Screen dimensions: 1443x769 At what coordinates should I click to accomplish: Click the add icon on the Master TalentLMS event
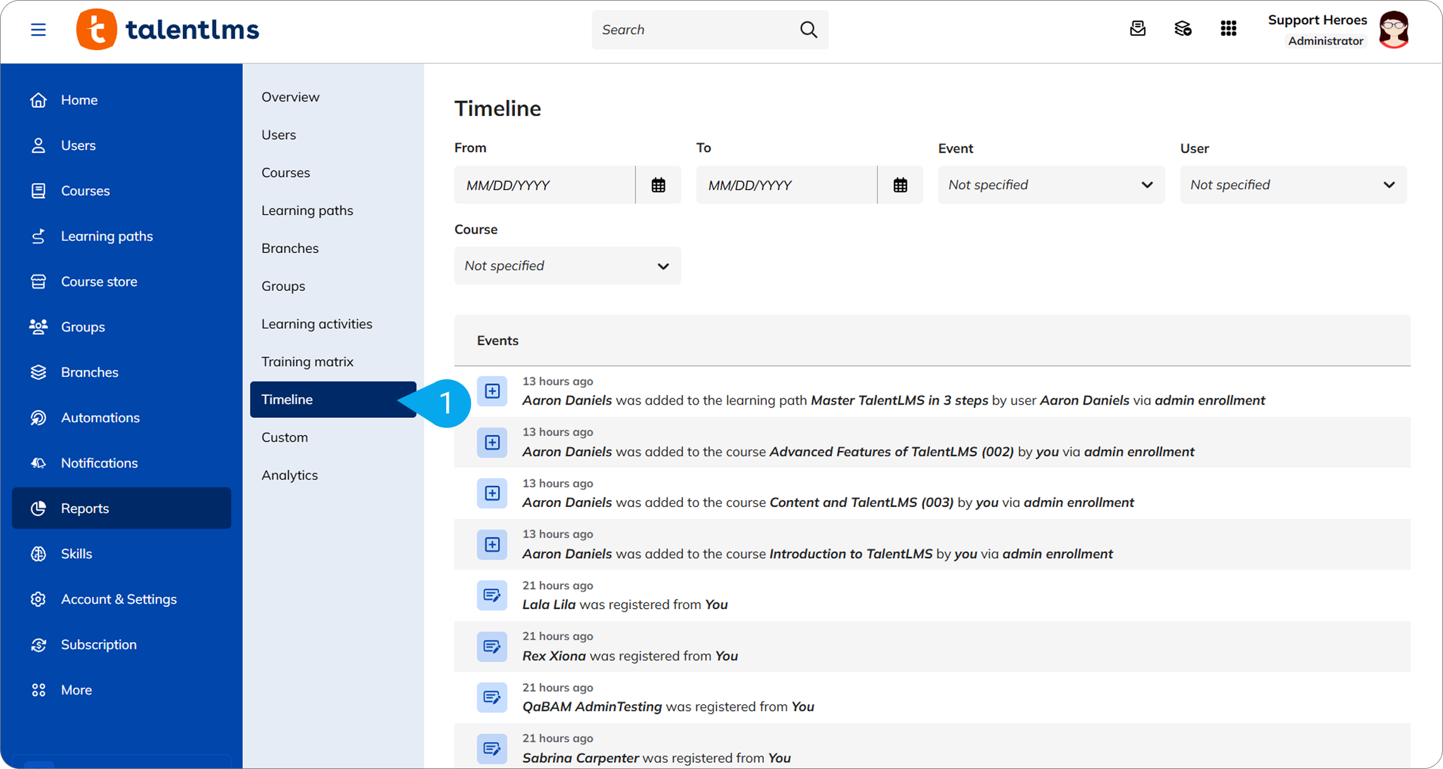[x=492, y=391]
